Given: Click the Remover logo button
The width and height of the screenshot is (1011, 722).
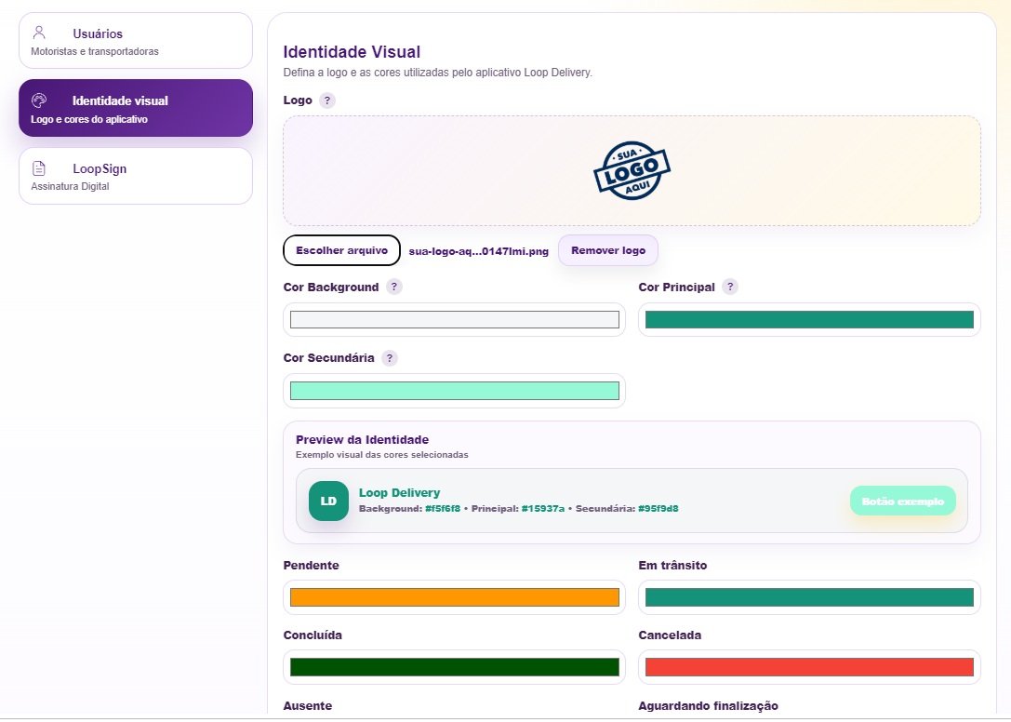Looking at the screenshot, I should 608,250.
